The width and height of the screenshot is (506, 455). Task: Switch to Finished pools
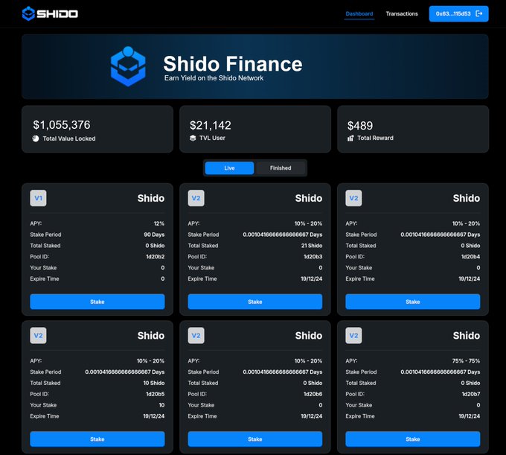tap(281, 168)
